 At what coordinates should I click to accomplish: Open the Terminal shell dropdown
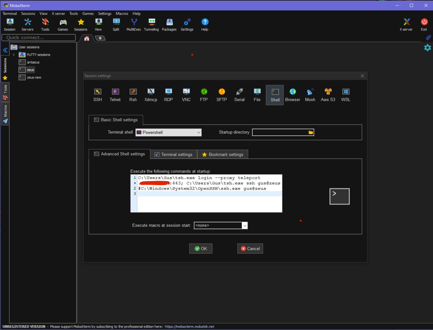199,132
